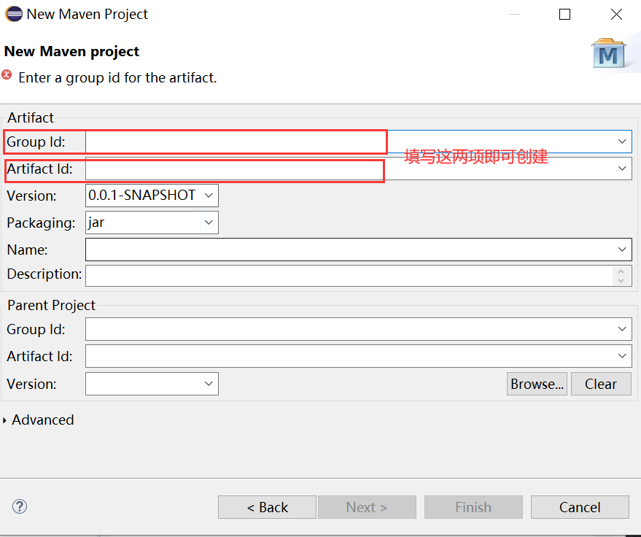This screenshot has width=641, height=537.
Task: Open the Packaging jar dropdown
Action: point(209,223)
